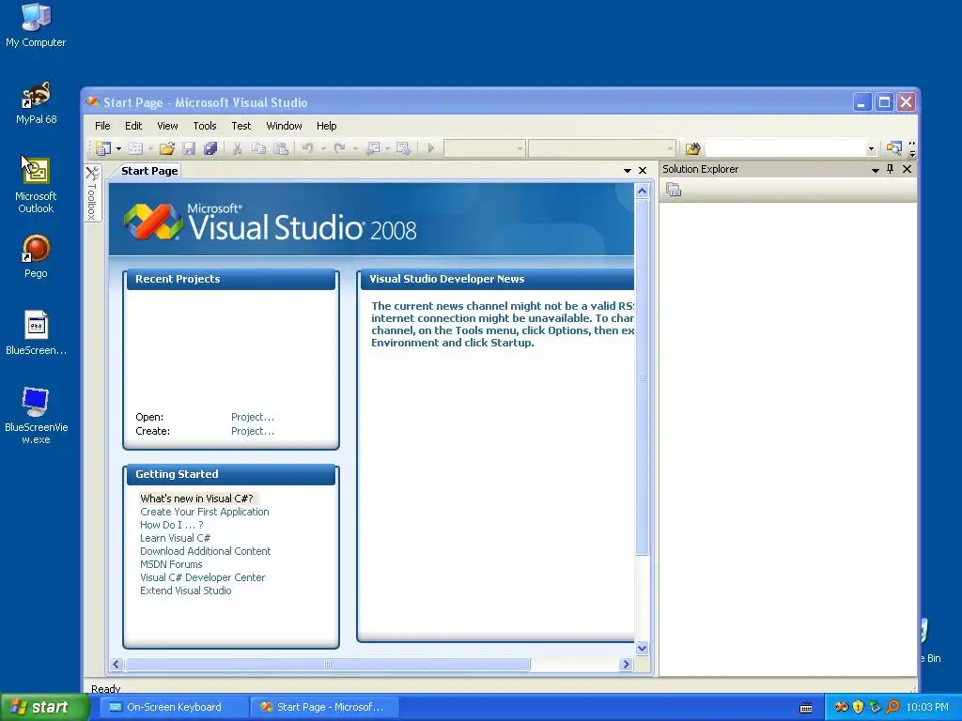
Task: Open the Redo history dropdown arrow
Action: click(355, 148)
